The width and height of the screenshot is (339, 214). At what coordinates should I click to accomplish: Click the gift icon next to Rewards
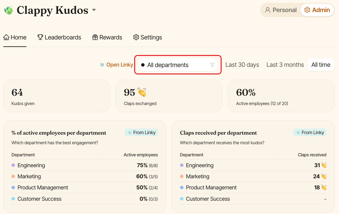[x=95, y=37]
